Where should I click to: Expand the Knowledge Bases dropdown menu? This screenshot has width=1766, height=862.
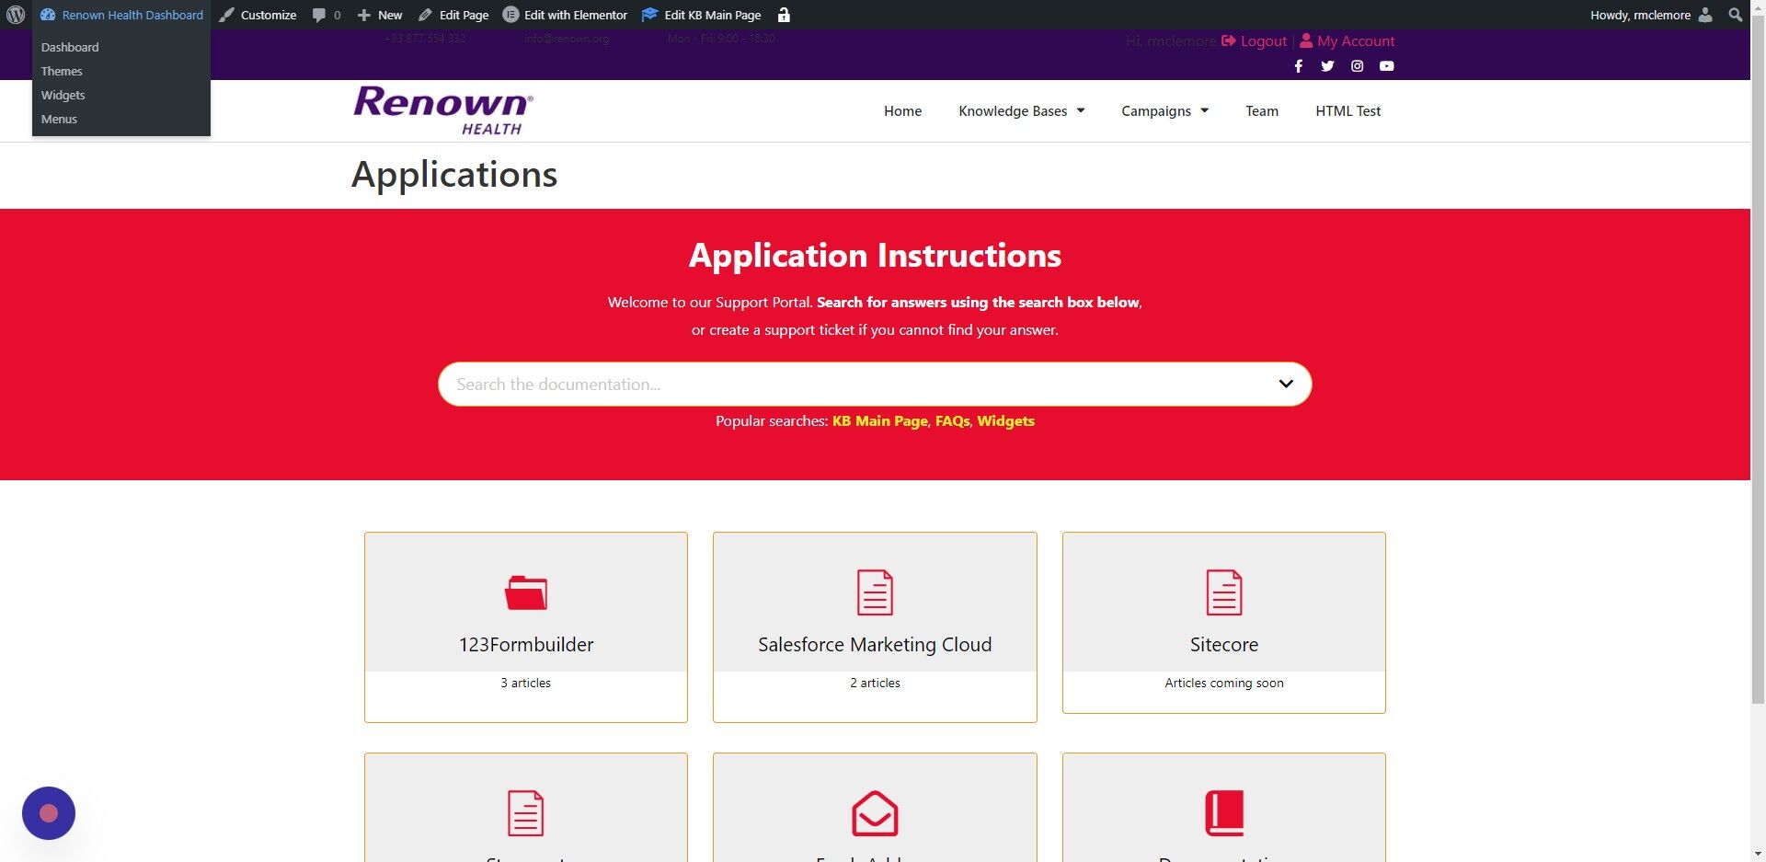tap(1021, 111)
